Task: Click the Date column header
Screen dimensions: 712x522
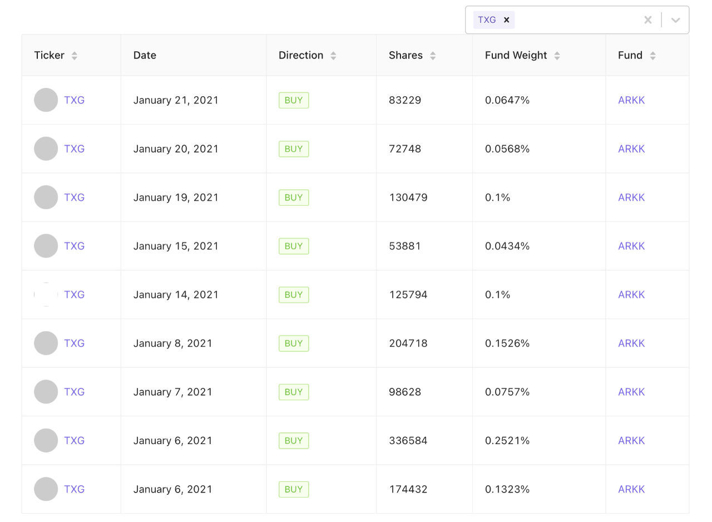Action: [x=145, y=56]
